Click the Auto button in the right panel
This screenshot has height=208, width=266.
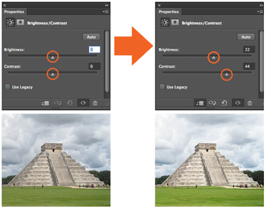coord(246,37)
